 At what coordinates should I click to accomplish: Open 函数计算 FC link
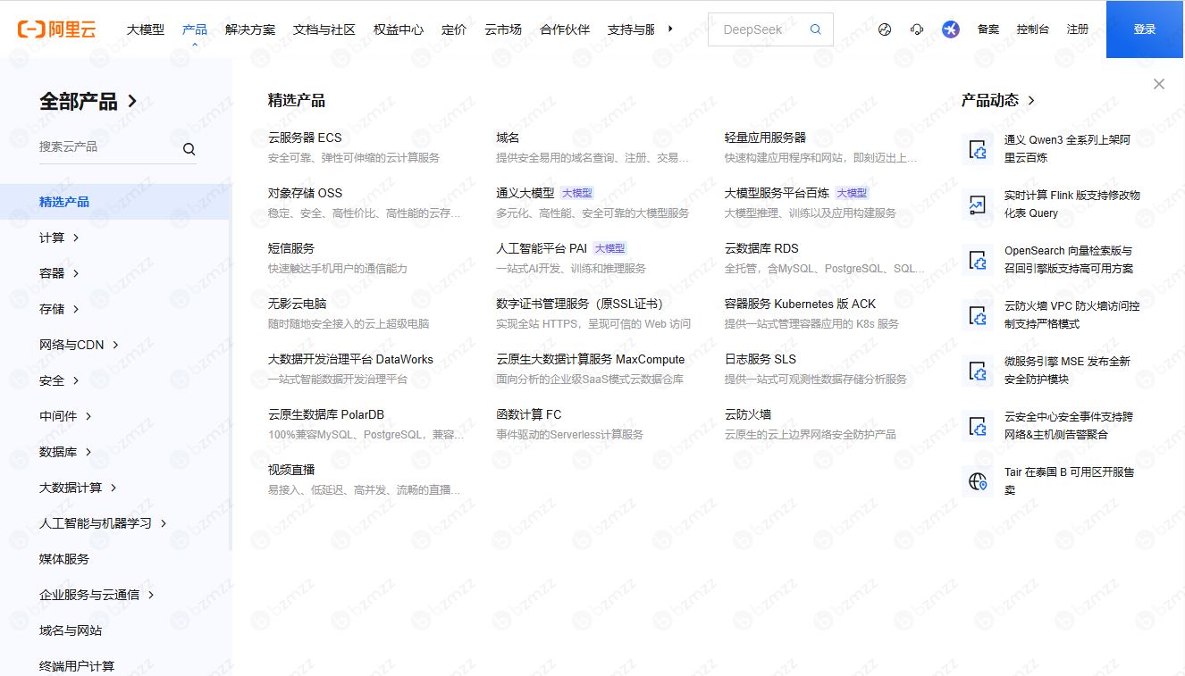click(x=529, y=414)
